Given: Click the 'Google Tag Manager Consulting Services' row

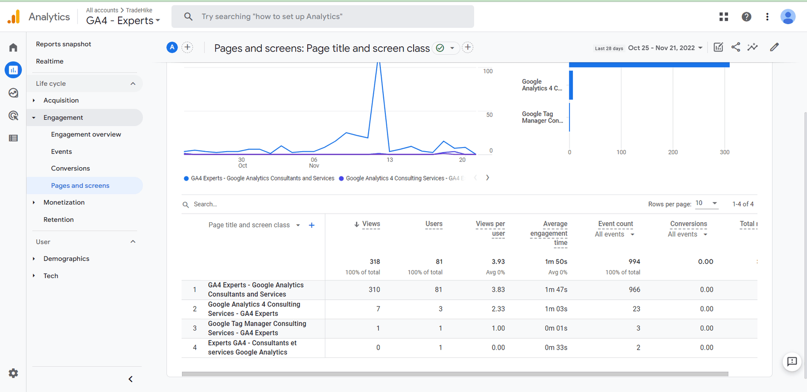Looking at the screenshot, I should tap(469, 329).
